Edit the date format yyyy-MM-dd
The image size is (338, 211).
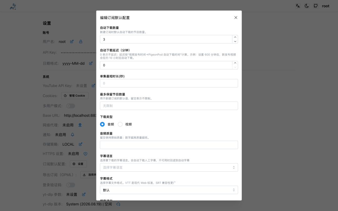coord(91,63)
